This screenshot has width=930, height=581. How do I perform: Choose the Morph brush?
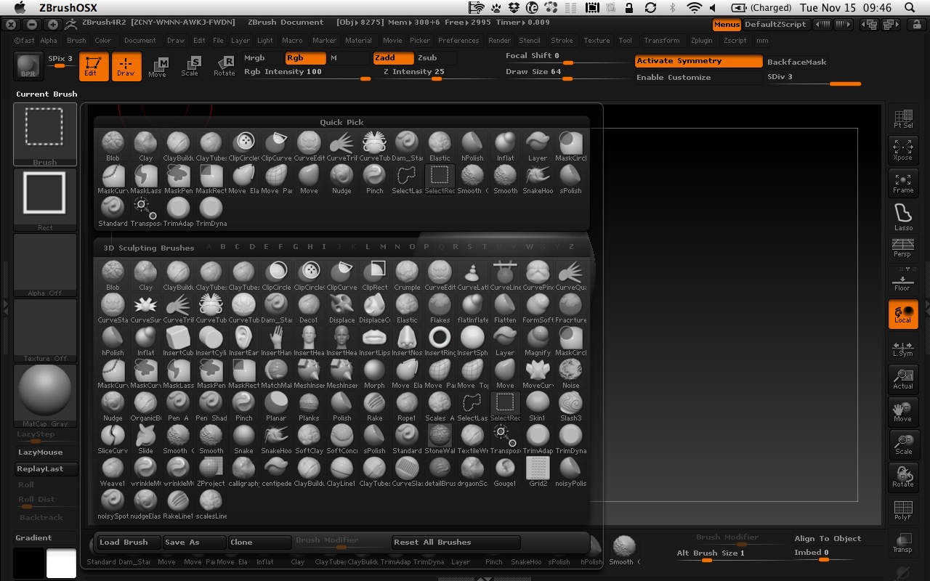tap(374, 374)
